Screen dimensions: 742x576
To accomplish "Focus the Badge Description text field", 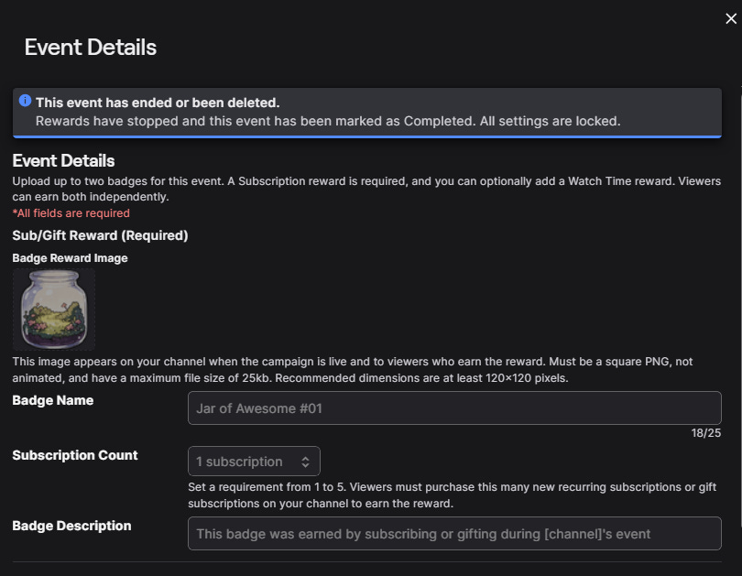I will tap(454, 534).
